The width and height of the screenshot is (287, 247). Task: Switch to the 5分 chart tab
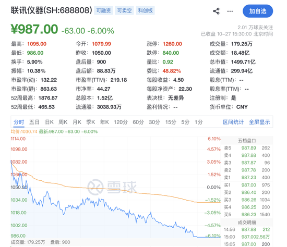[x=185, y=122]
